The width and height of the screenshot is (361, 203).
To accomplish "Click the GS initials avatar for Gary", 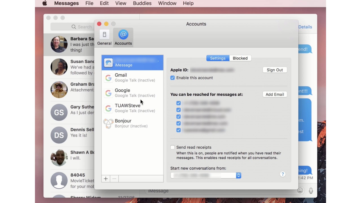I will point(59,112).
